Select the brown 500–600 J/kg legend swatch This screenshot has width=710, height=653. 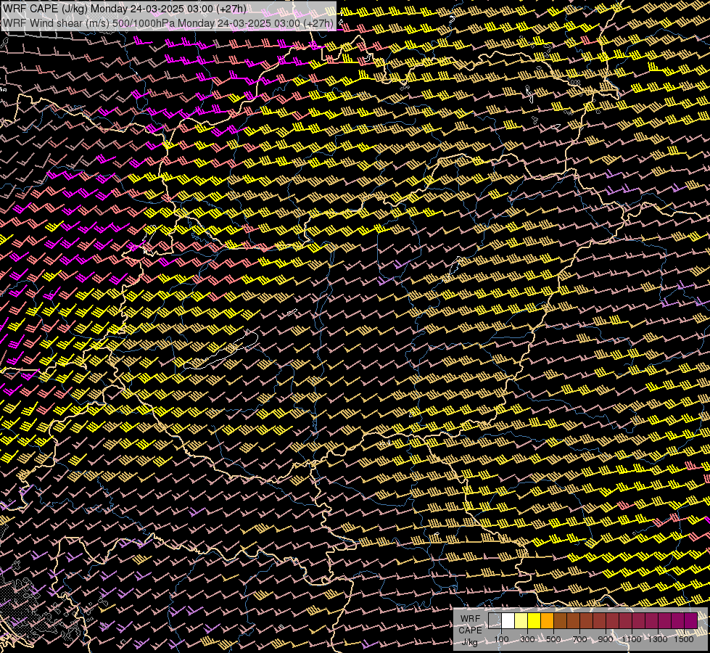(560, 620)
